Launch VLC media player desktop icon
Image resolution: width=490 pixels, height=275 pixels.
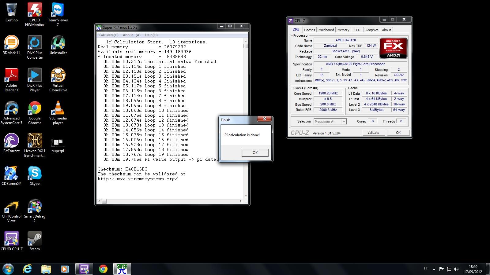(x=58, y=112)
